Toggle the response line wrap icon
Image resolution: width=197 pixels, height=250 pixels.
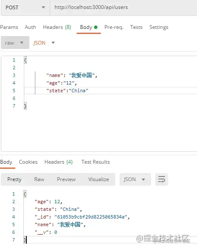(161, 179)
